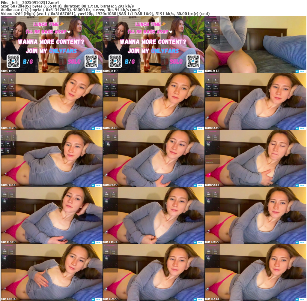
Task: Select the thumbnail at timestamp 00:05:25
Action: coord(153,101)
